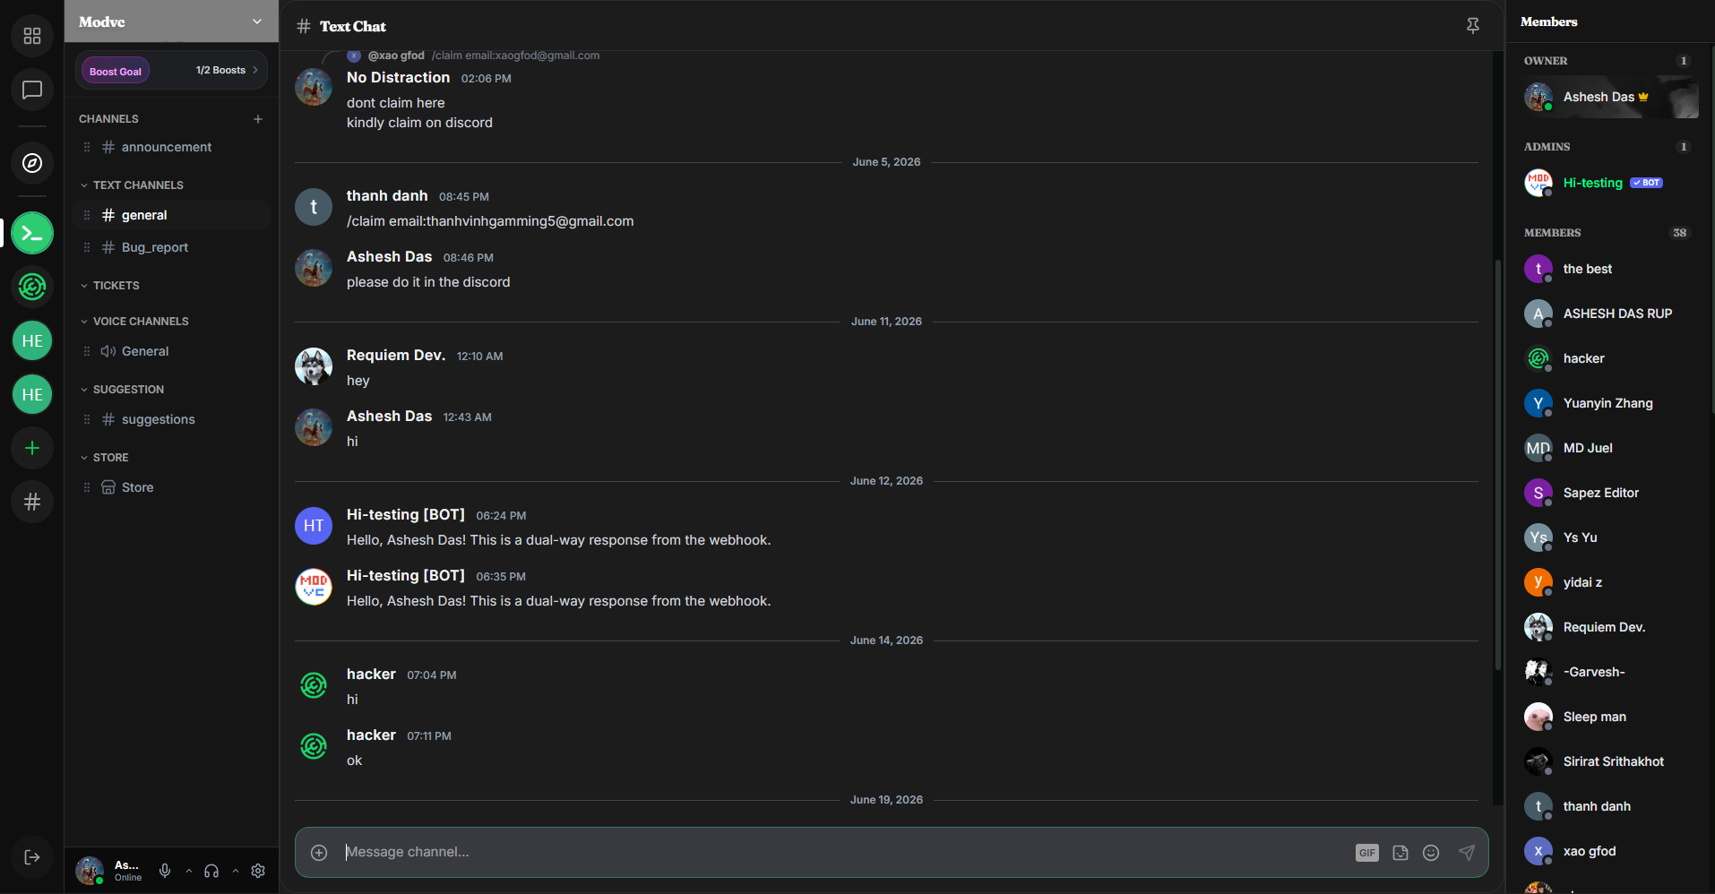Select the general text channel
1715x894 pixels.
tap(171, 215)
